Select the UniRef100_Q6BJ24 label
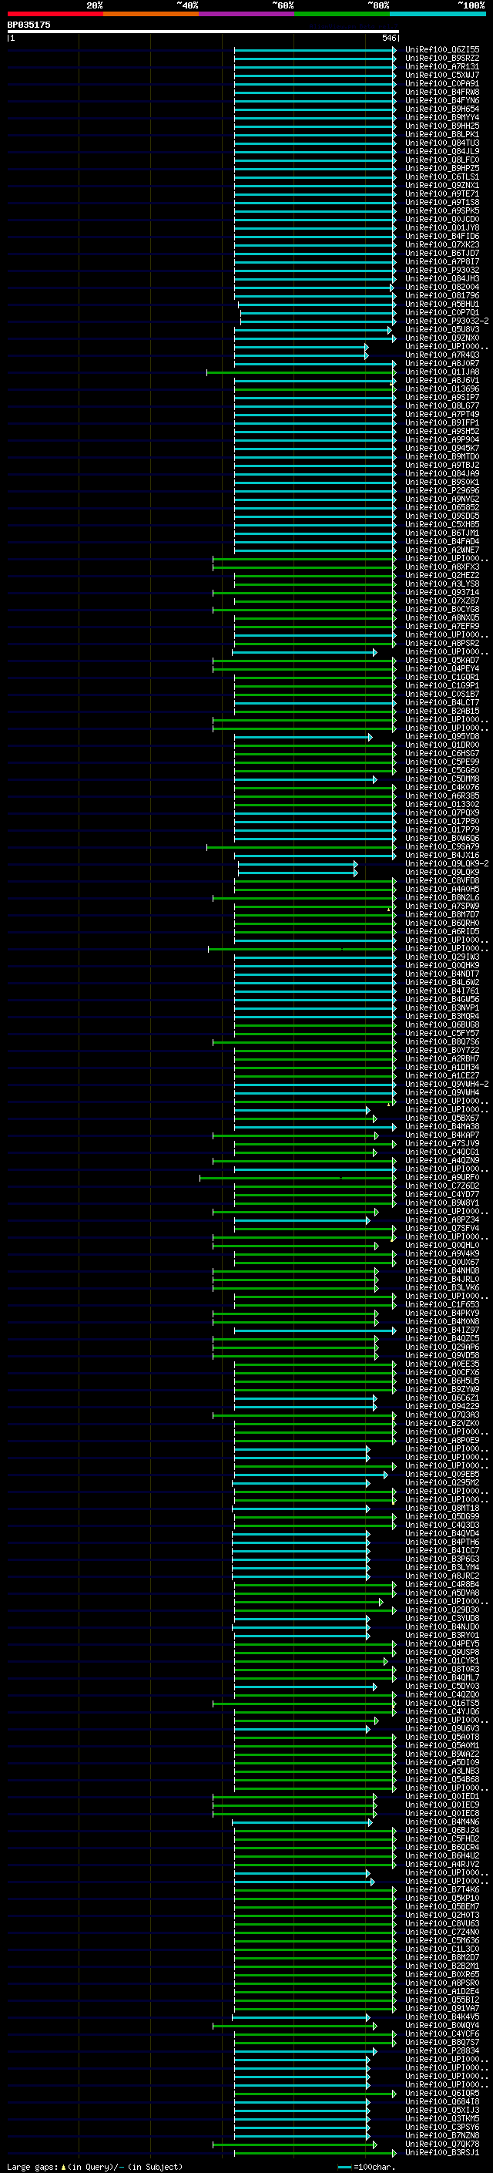 click(442, 1831)
